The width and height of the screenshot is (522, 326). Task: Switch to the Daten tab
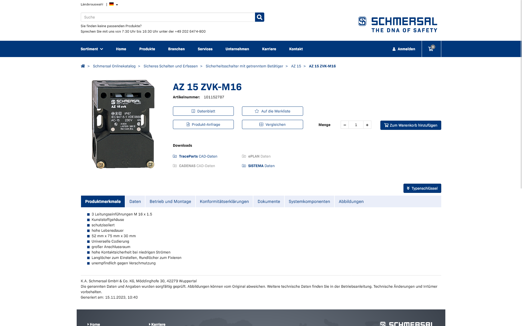(x=135, y=201)
